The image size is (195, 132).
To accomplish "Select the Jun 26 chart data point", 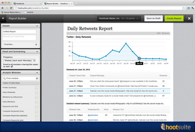I will click(112, 50).
